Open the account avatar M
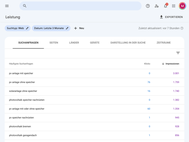Viewport: 189px width, 142px height. pyautogui.click(x=182, y=6)
